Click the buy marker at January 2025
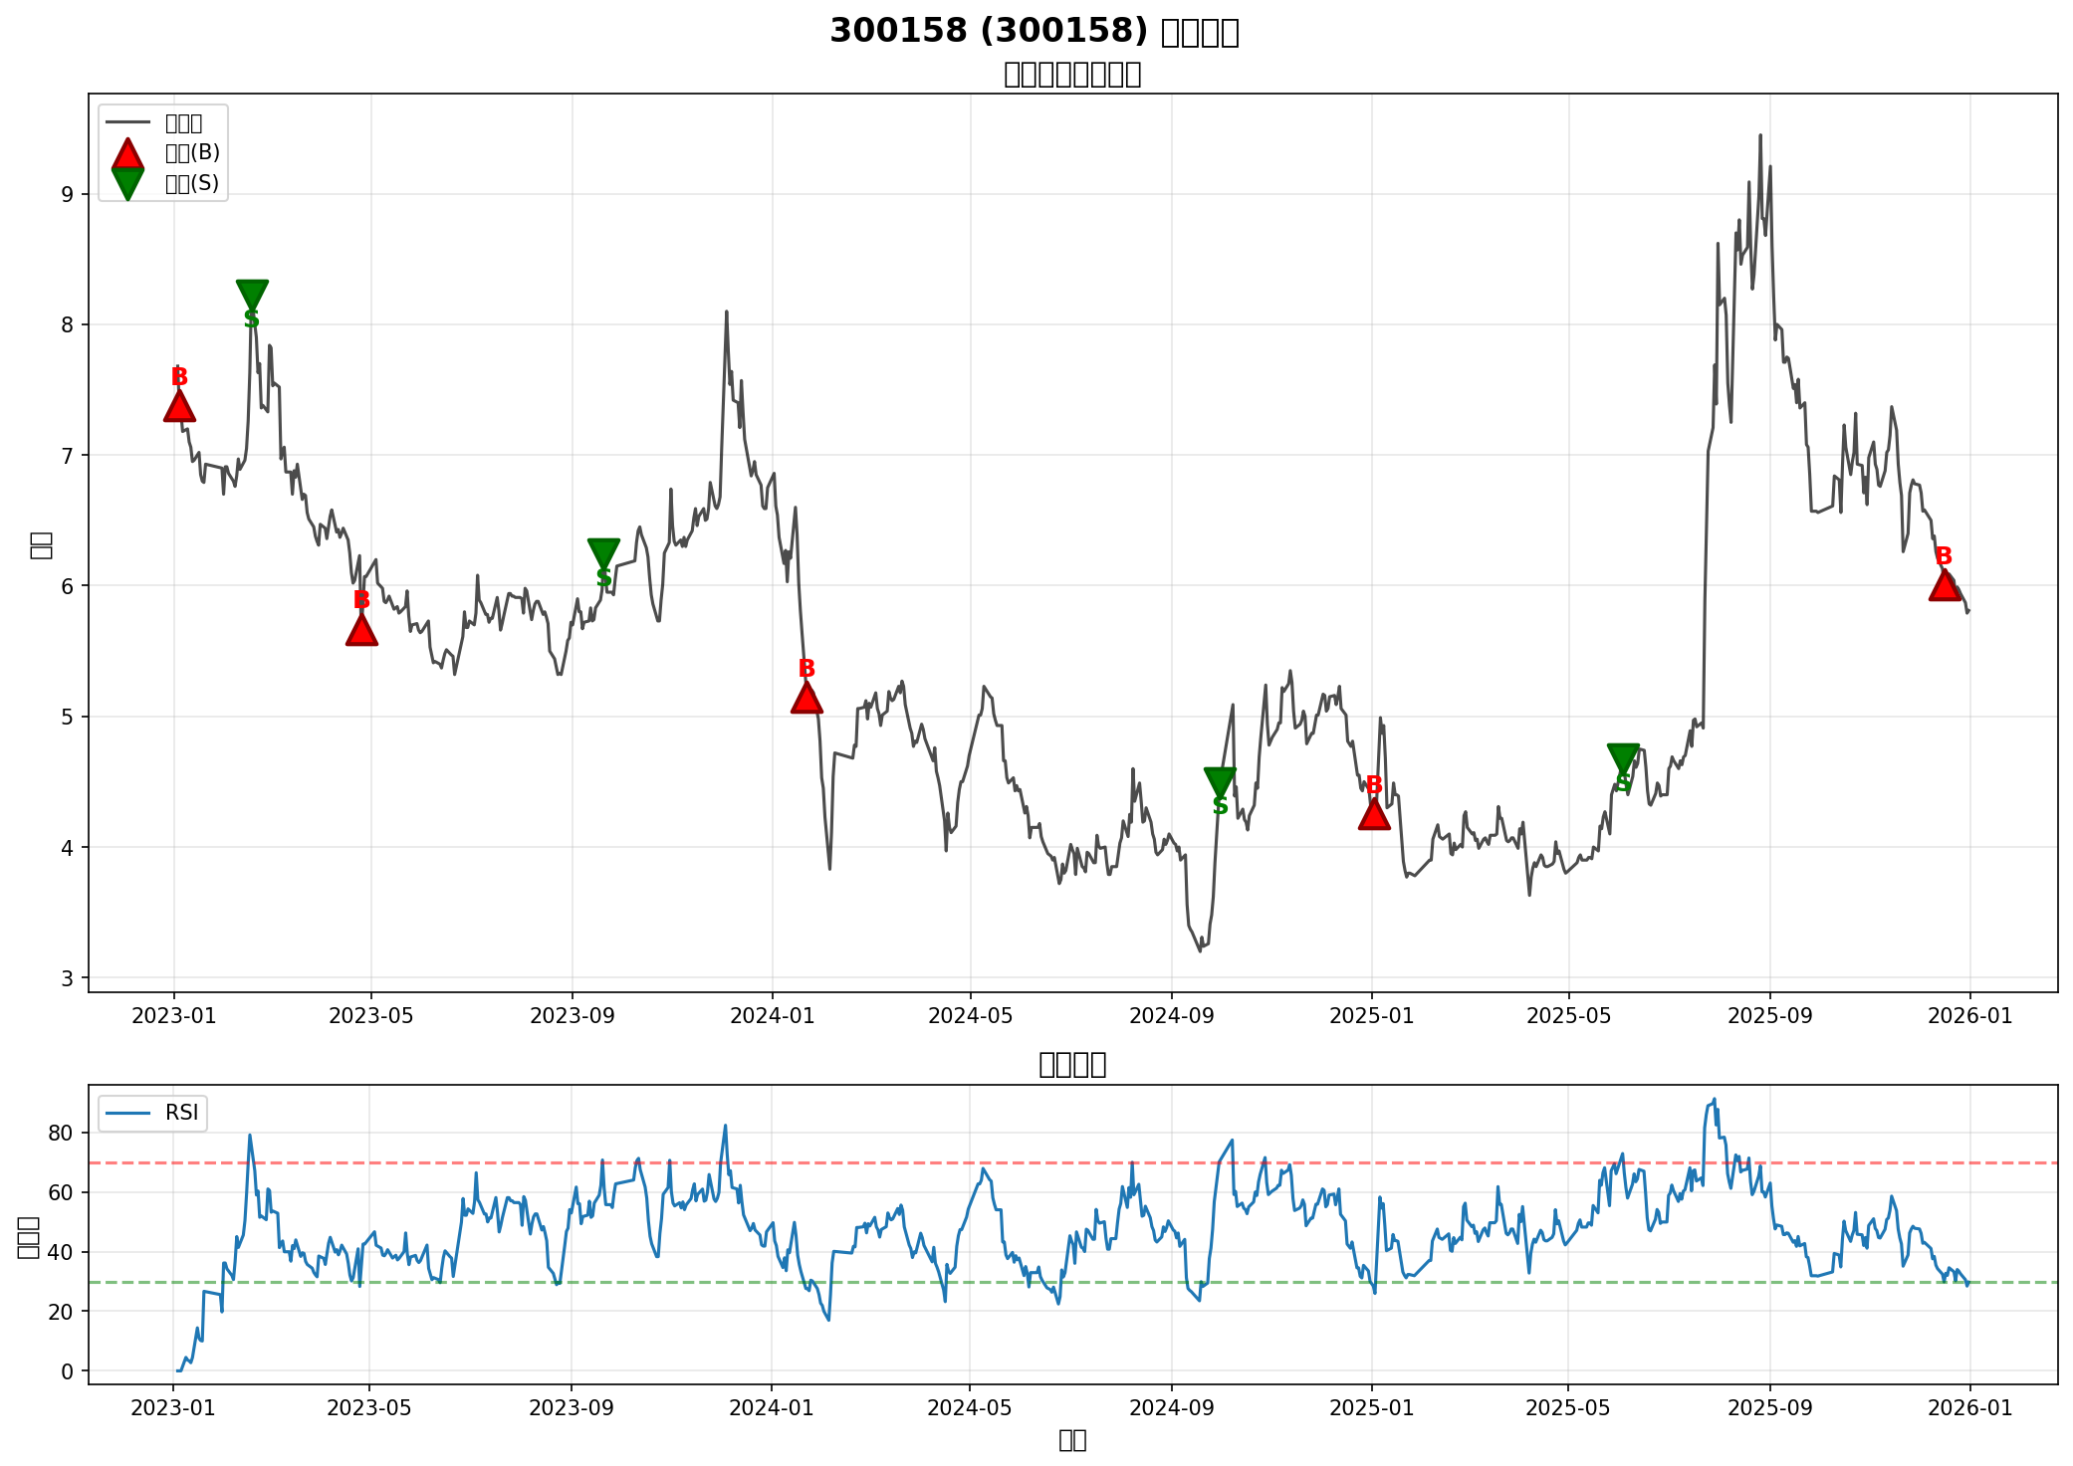Screen dimensions: 2073x1466 1374,814
